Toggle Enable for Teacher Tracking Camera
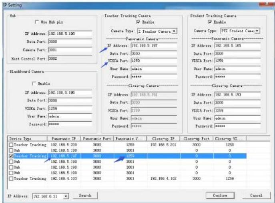The width and height of the screenshot is (275, 203). 138,22
